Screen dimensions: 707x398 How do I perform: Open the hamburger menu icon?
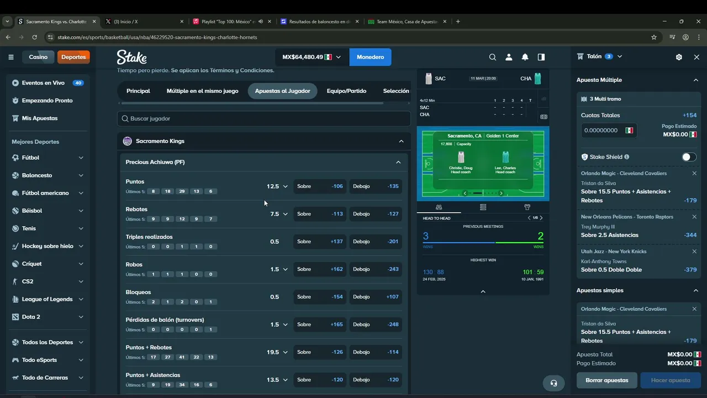(x=11, y=57)
